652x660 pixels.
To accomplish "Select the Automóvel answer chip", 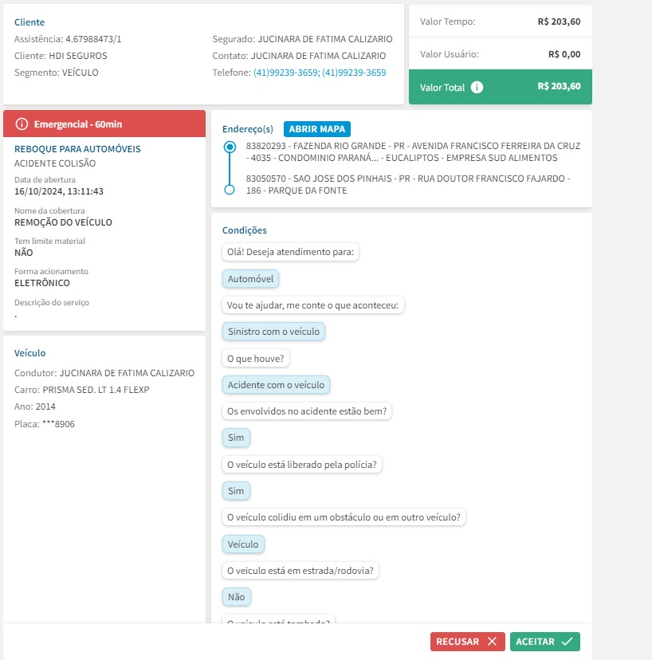I will (x=250, y=279).
